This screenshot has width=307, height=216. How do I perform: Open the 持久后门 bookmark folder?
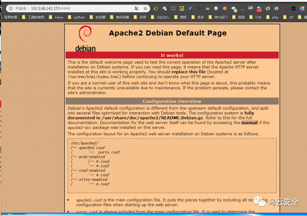click(x=218, y=17)
